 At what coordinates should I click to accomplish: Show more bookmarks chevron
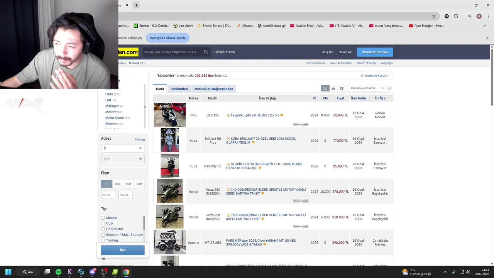coord(485,26)
